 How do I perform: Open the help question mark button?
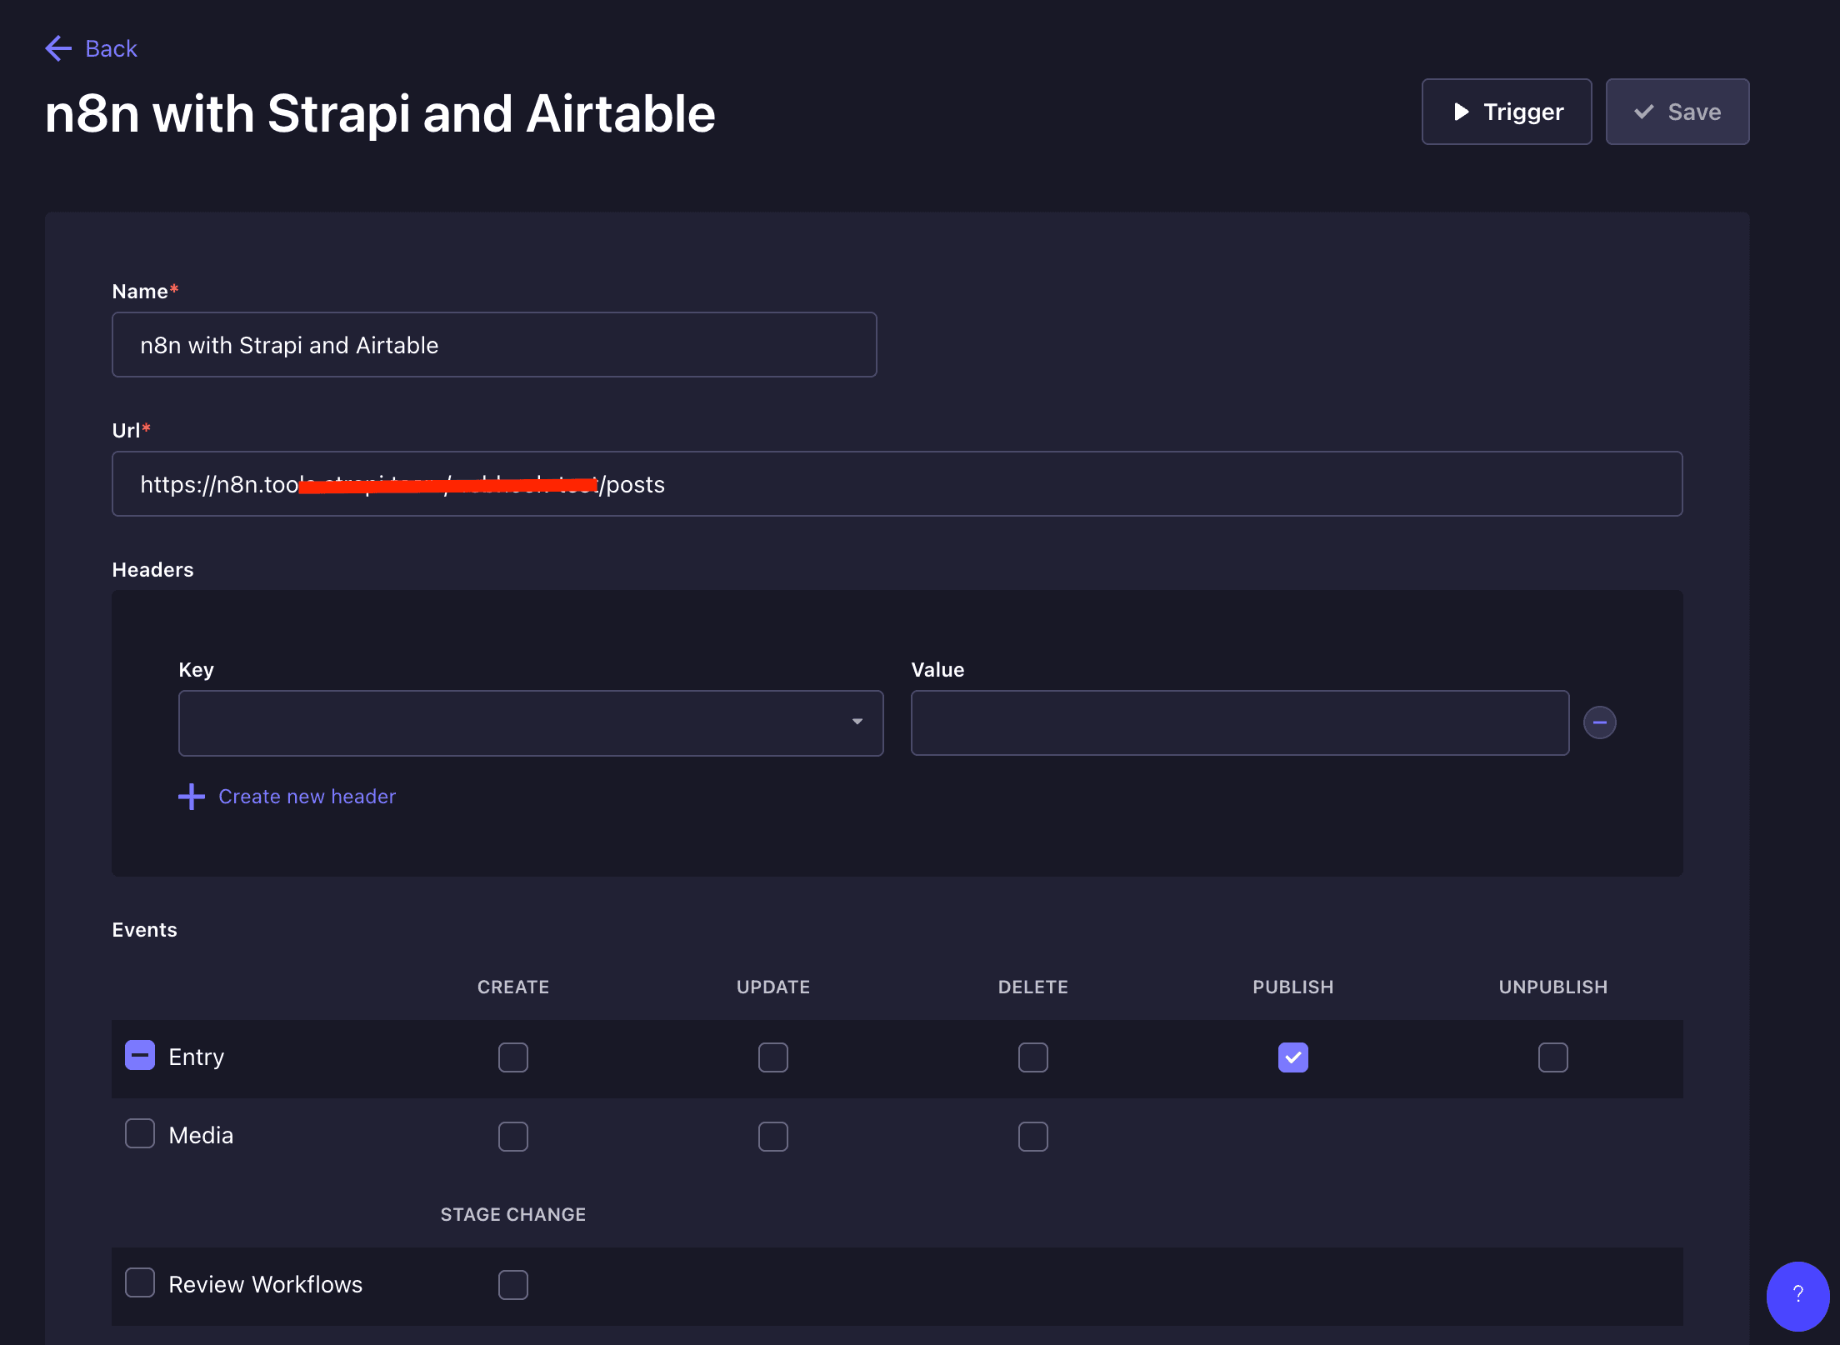coord(1797,1296)
